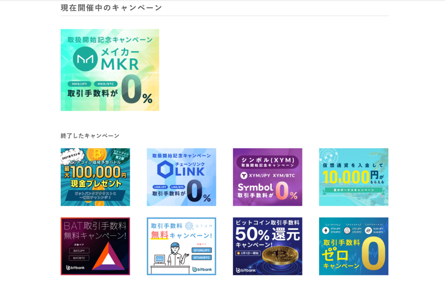Open the QTUM 取引手数料無料キャンペーン banner
This screenshot has height=285, width=445.
[181, 246]
